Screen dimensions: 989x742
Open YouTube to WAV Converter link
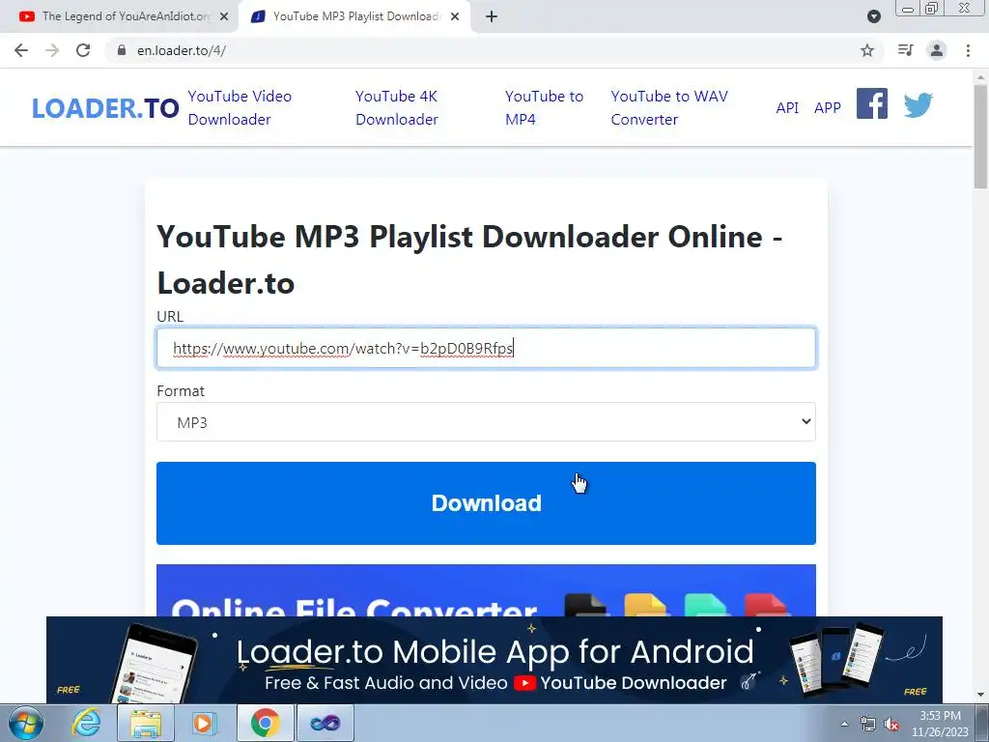point(669,108)
